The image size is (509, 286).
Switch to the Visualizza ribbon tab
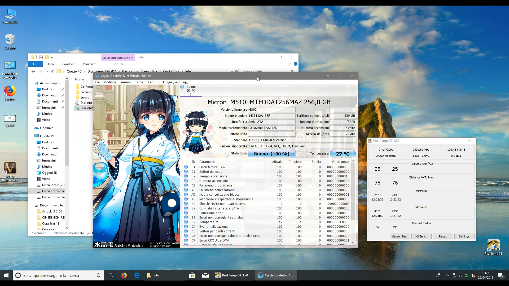pos(89,64)
